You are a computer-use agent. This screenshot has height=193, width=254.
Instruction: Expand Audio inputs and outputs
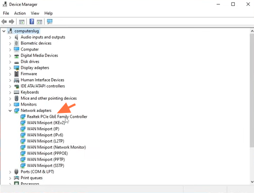pyautogui.click(x=10, y=37)
